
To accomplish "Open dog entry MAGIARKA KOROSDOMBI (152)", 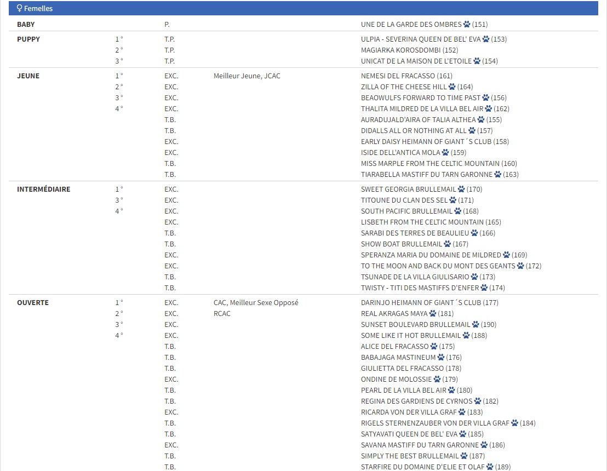I will pos(410,50).
